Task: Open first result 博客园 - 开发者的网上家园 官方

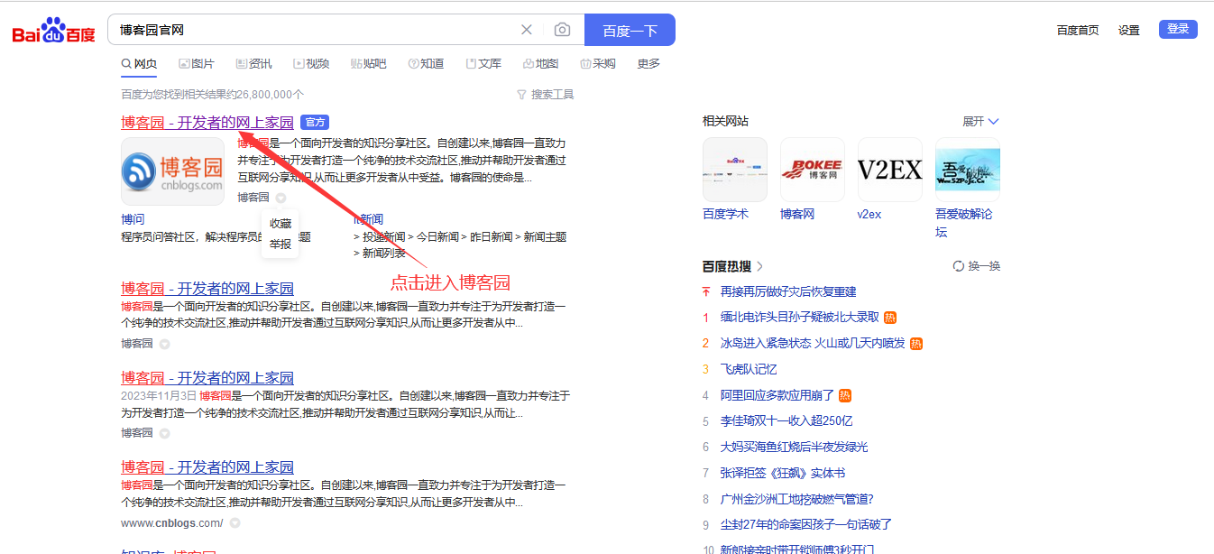Action: 207,123
